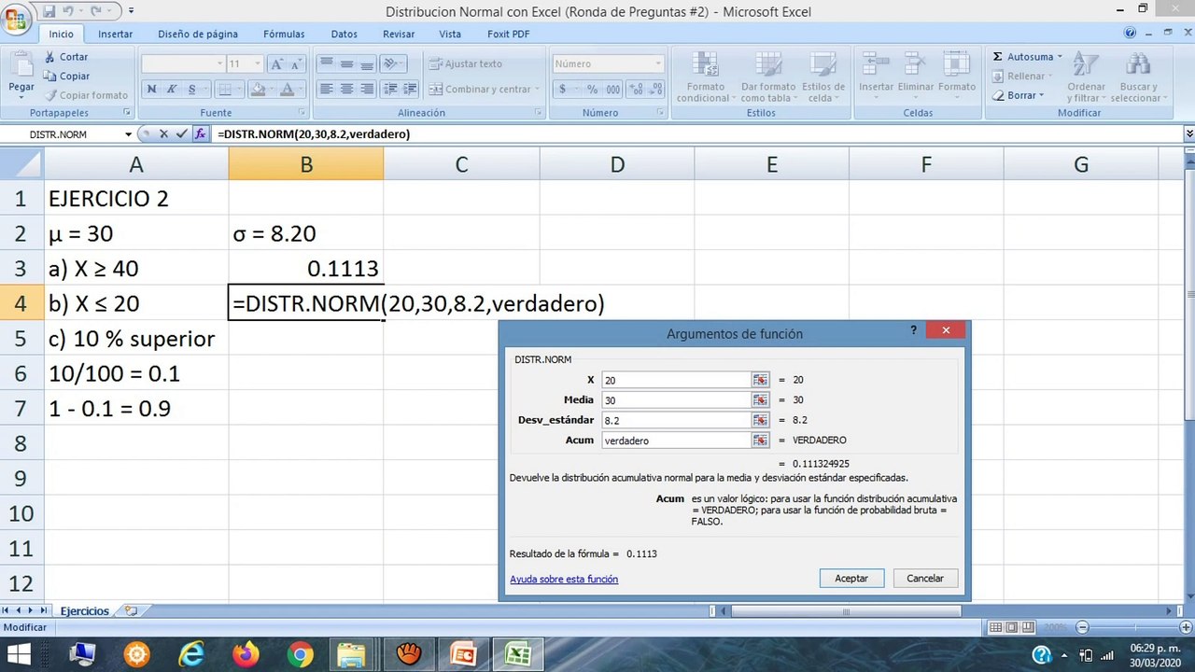Open 'Ayuda sobre esta función' link

pos(564,579)
